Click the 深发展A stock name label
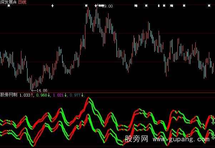215x148 pixels. pos(8,2)
